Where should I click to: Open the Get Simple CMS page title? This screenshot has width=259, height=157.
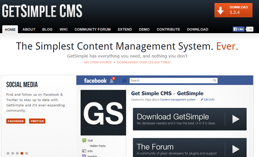pyautogui.click(x=151, y=93)
